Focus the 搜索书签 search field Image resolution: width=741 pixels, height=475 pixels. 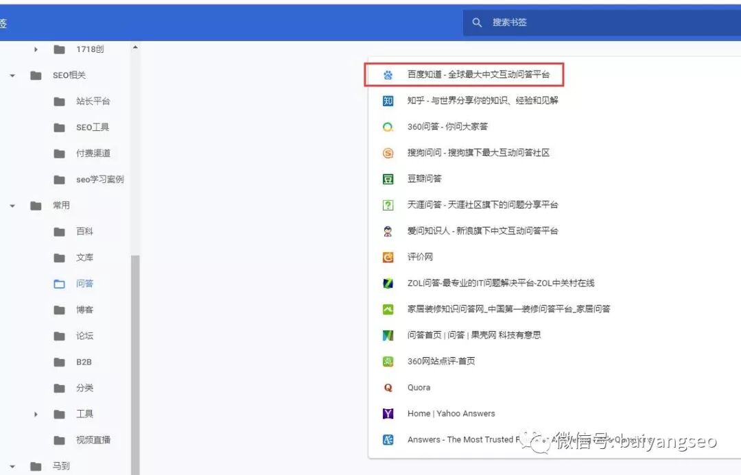click(x=602, y=22)
